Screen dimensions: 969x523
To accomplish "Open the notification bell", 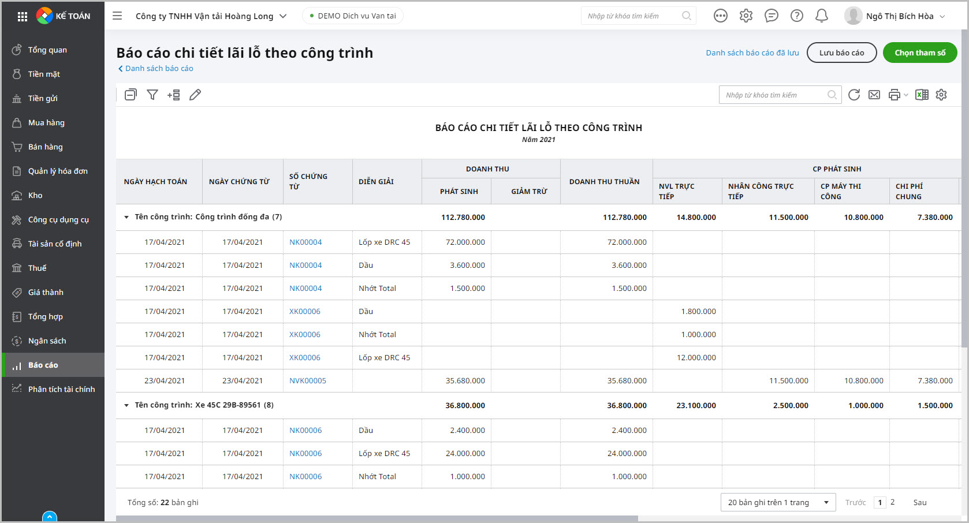I will (x=821, y=16).
